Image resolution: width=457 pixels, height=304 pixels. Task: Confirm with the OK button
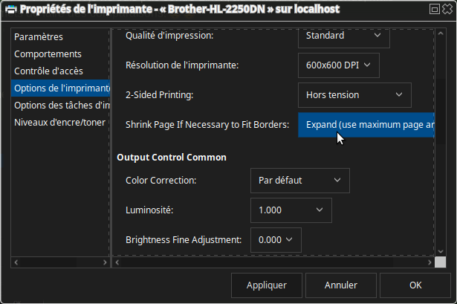pyautogui.click(x=415, y=285)
